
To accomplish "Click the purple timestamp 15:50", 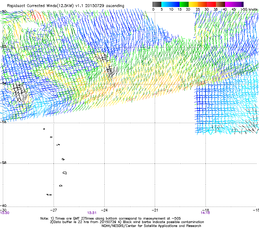I will point(5,213).
